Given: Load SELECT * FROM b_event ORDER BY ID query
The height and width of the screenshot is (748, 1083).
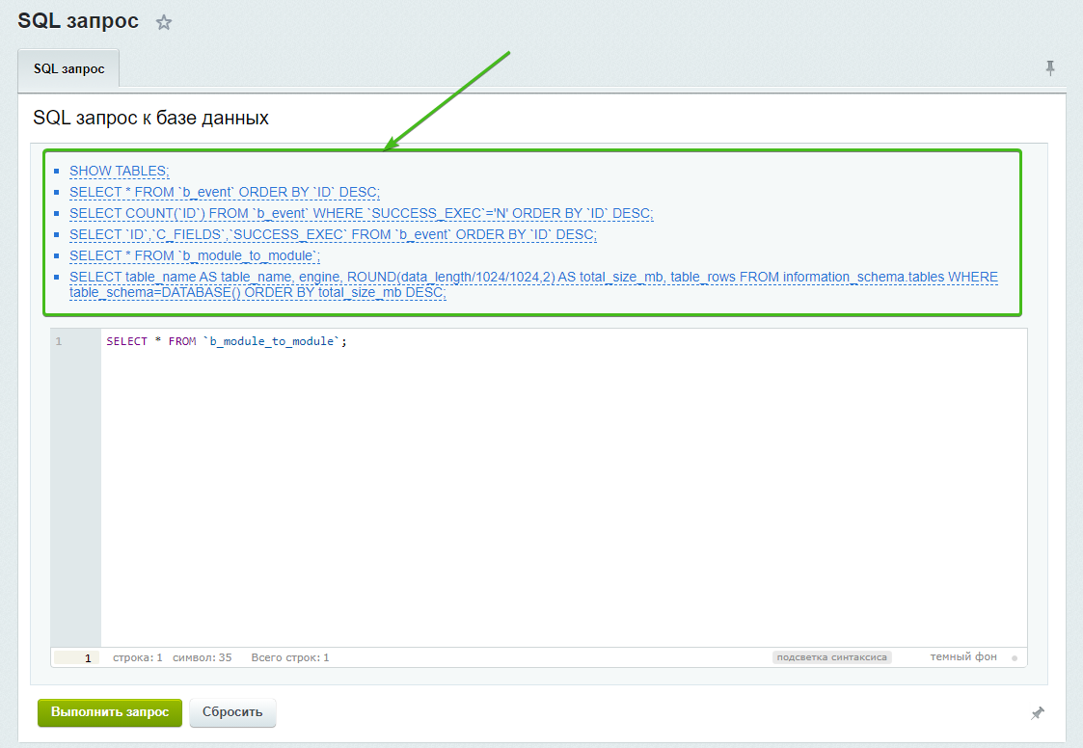Looking at the screenshot, I should pyautogui.click(x=225, y=192).
